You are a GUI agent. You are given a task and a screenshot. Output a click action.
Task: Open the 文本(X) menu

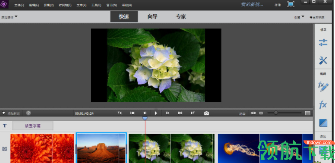click(82, 5)
